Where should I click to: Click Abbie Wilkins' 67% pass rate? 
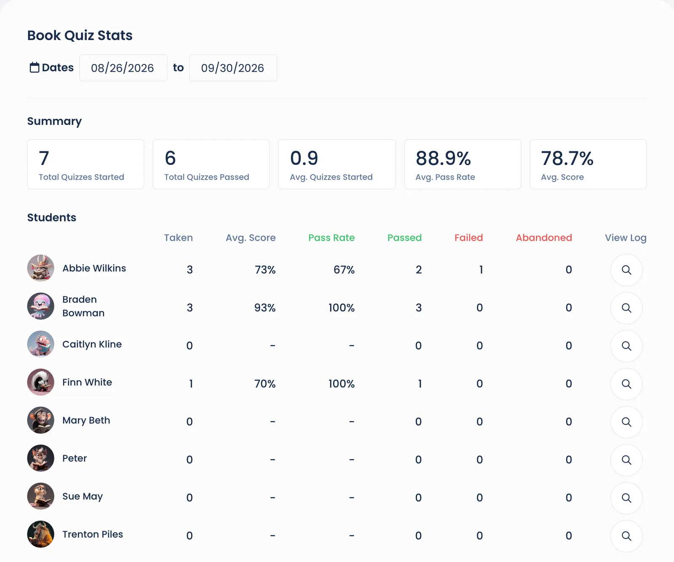point(344,270)
